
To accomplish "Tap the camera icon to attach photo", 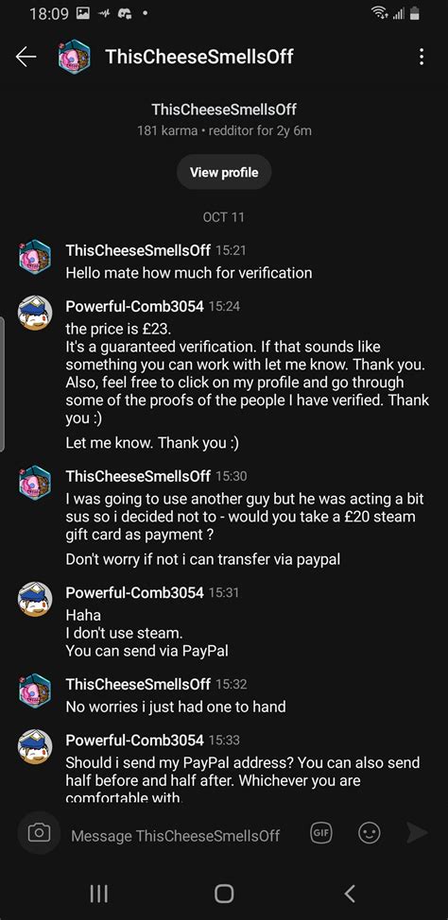I will (x=39, y=832).
